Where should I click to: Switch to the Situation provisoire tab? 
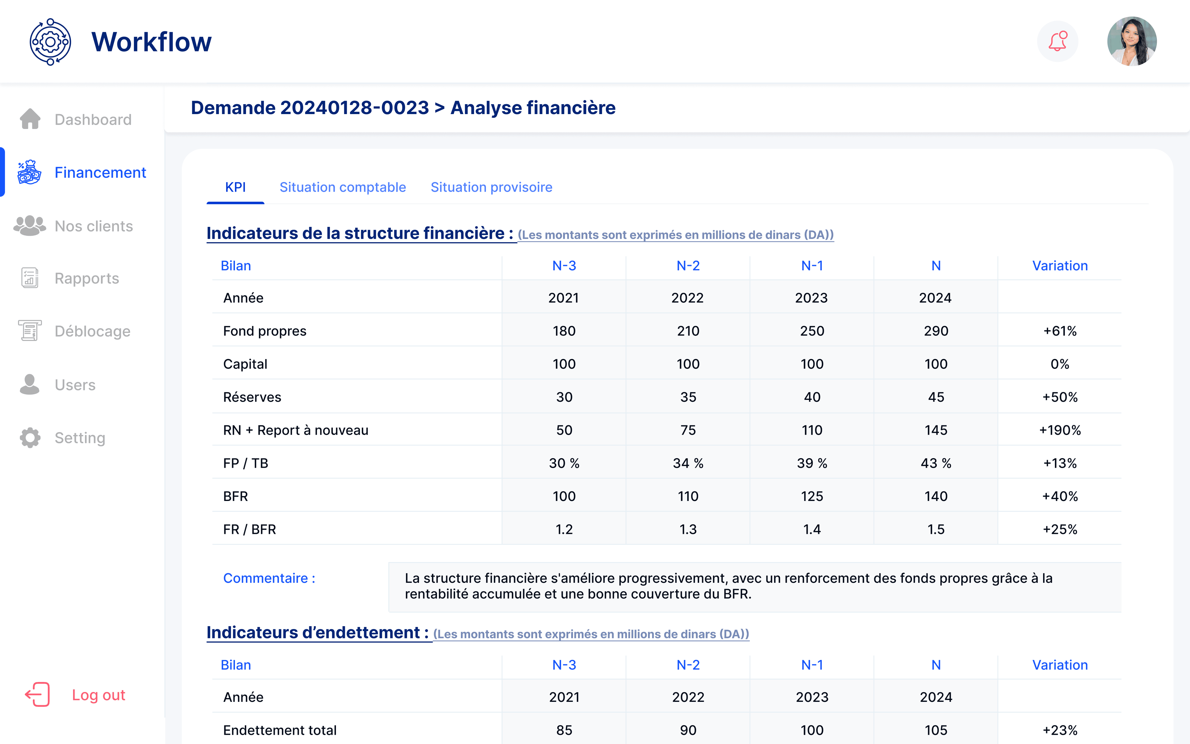pos(491,187)
